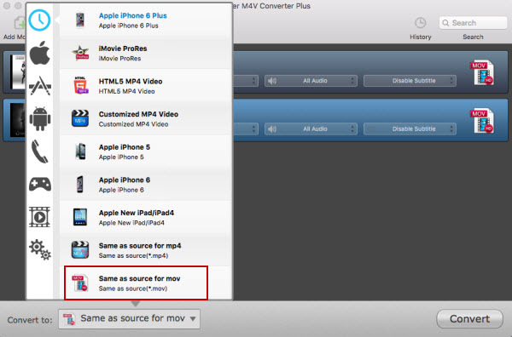Screen dimensions: 512x337
Task: Select Apple iPhone 6 preset
Action: coord(146,185)
